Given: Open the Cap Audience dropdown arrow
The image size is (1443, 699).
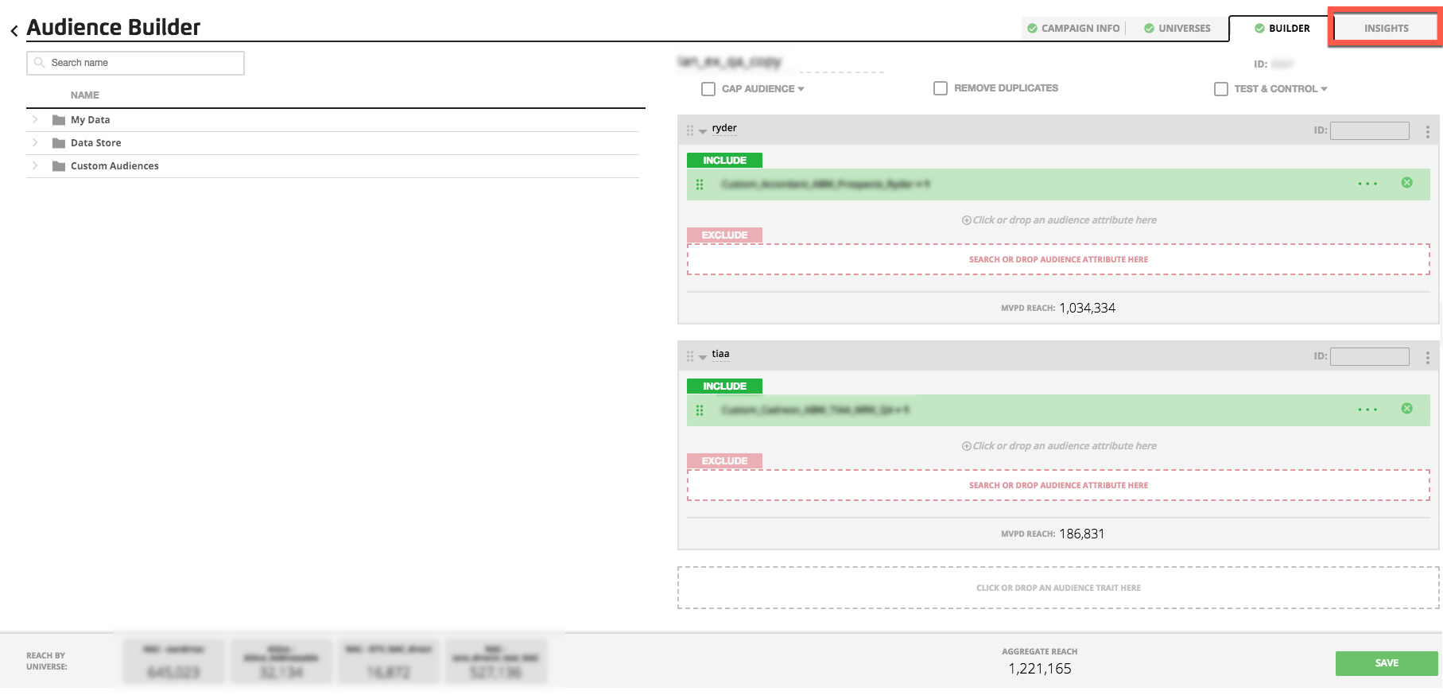Looking at the screenshot, I should point(801,89).
